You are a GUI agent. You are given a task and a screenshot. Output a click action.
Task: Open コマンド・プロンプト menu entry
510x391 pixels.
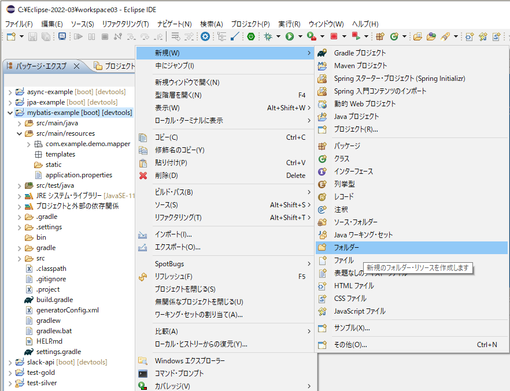pos(224,374)
